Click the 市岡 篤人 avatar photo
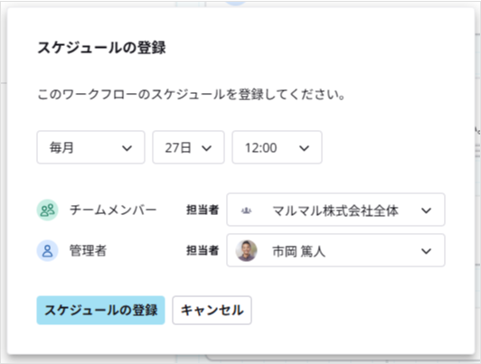 click(246, 250)
